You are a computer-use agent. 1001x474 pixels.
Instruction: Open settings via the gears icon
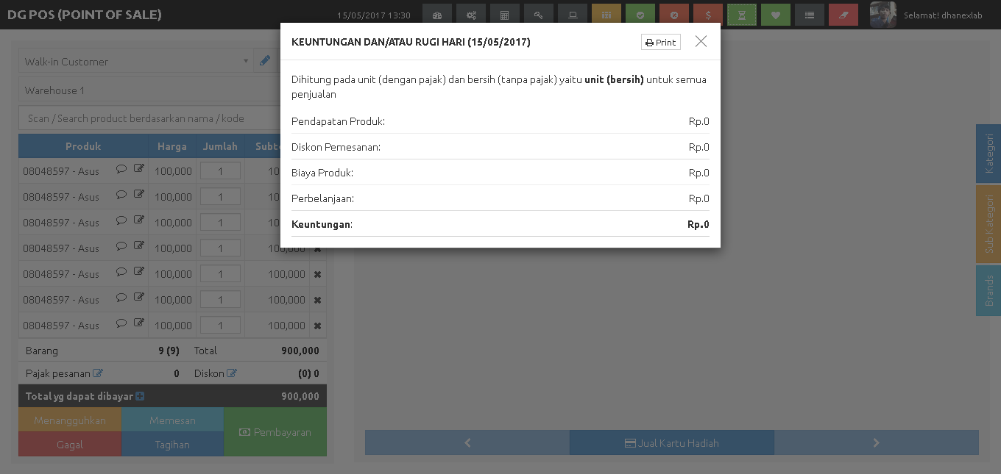470,15
